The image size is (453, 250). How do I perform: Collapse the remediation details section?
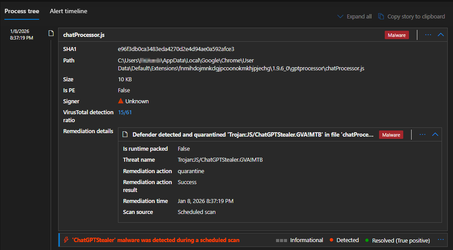[435, 134]
